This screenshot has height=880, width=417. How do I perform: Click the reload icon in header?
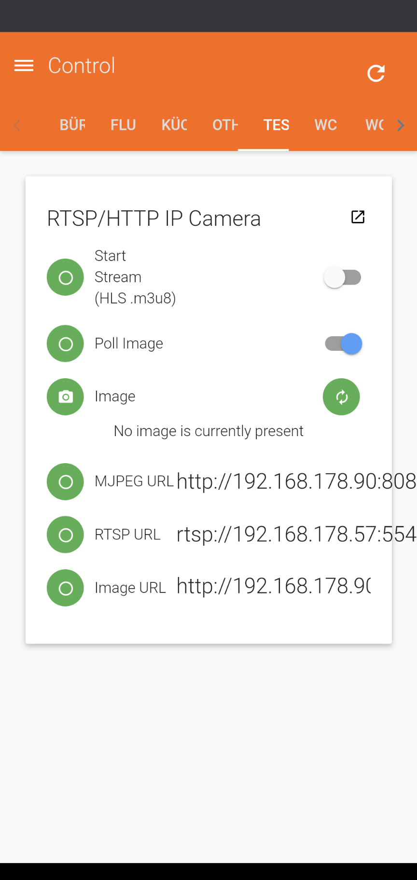click(376, 73)
